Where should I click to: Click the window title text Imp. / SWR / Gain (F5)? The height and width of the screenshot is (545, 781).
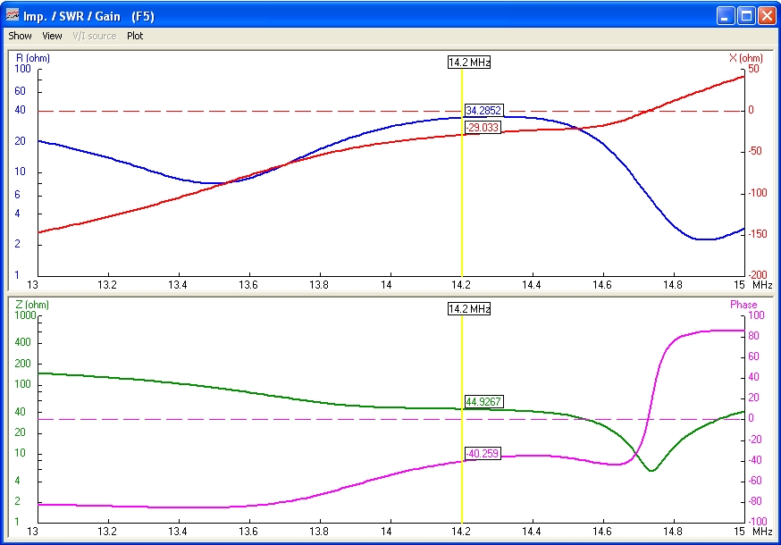click(88, 16)
